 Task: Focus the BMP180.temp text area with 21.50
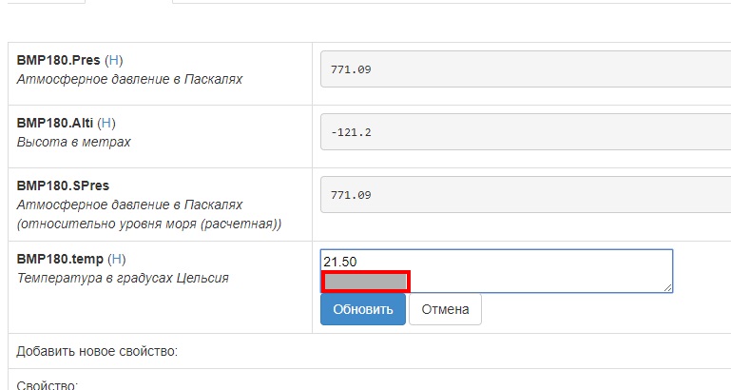[532, 262]
